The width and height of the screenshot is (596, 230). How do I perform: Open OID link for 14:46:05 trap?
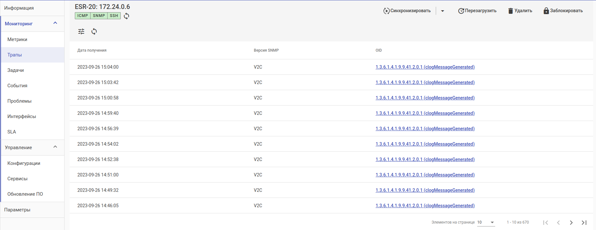point(425,206)
